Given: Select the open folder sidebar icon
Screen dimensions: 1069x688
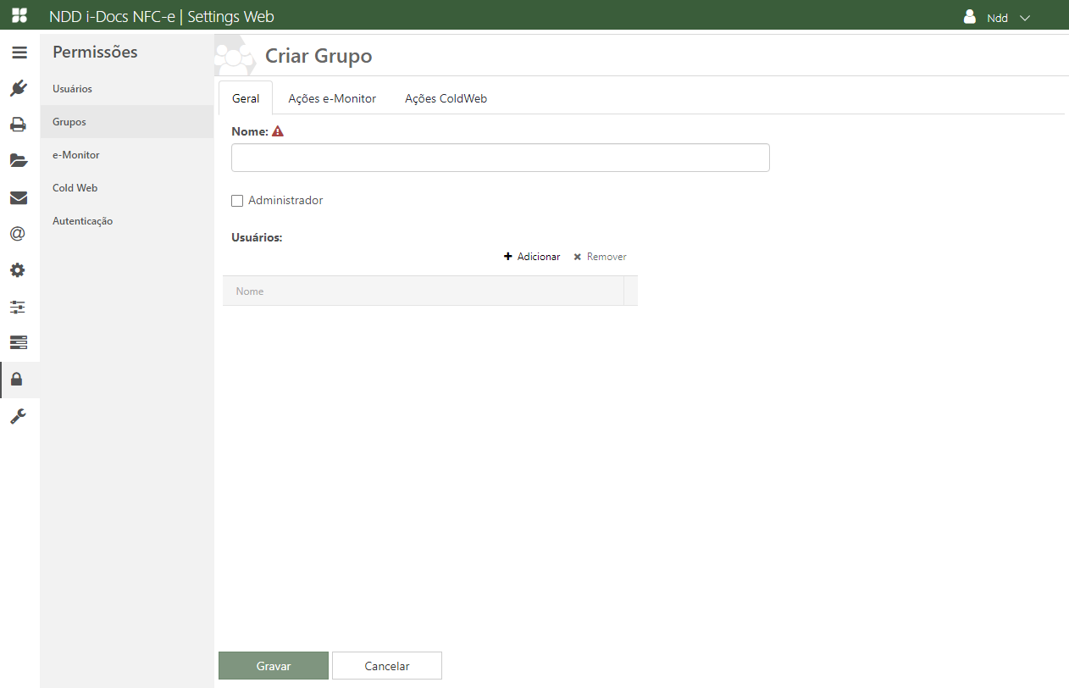Looking at the screenshot, I should click(19, 161).
